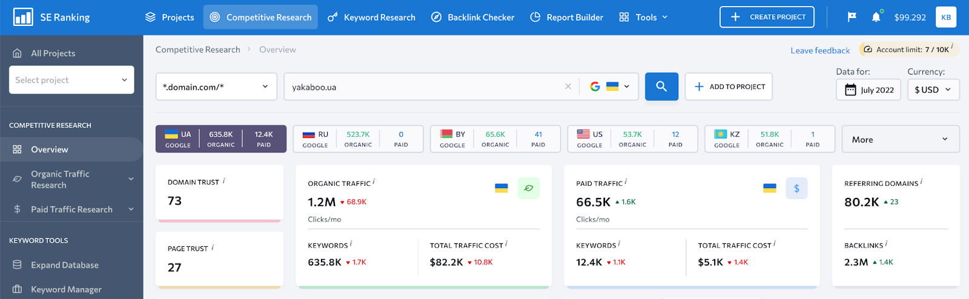Open the July 2022 date picker
The height and width of the screenshot is (299, 969).
868,90
